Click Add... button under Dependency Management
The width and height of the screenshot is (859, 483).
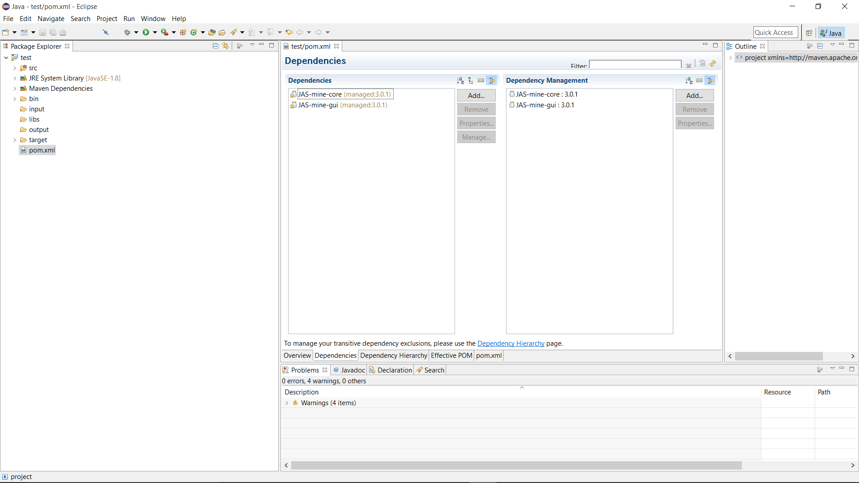(x=694, y=95)
